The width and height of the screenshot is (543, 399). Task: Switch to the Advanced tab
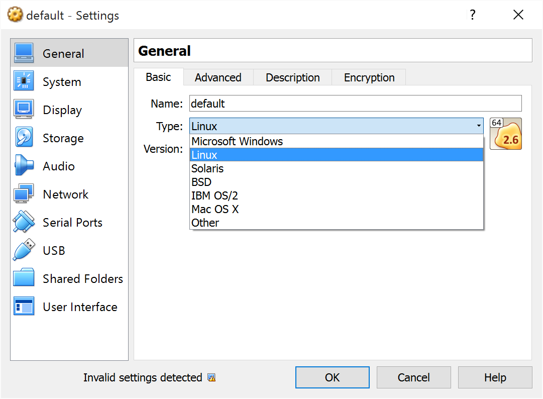click(218, 78)
